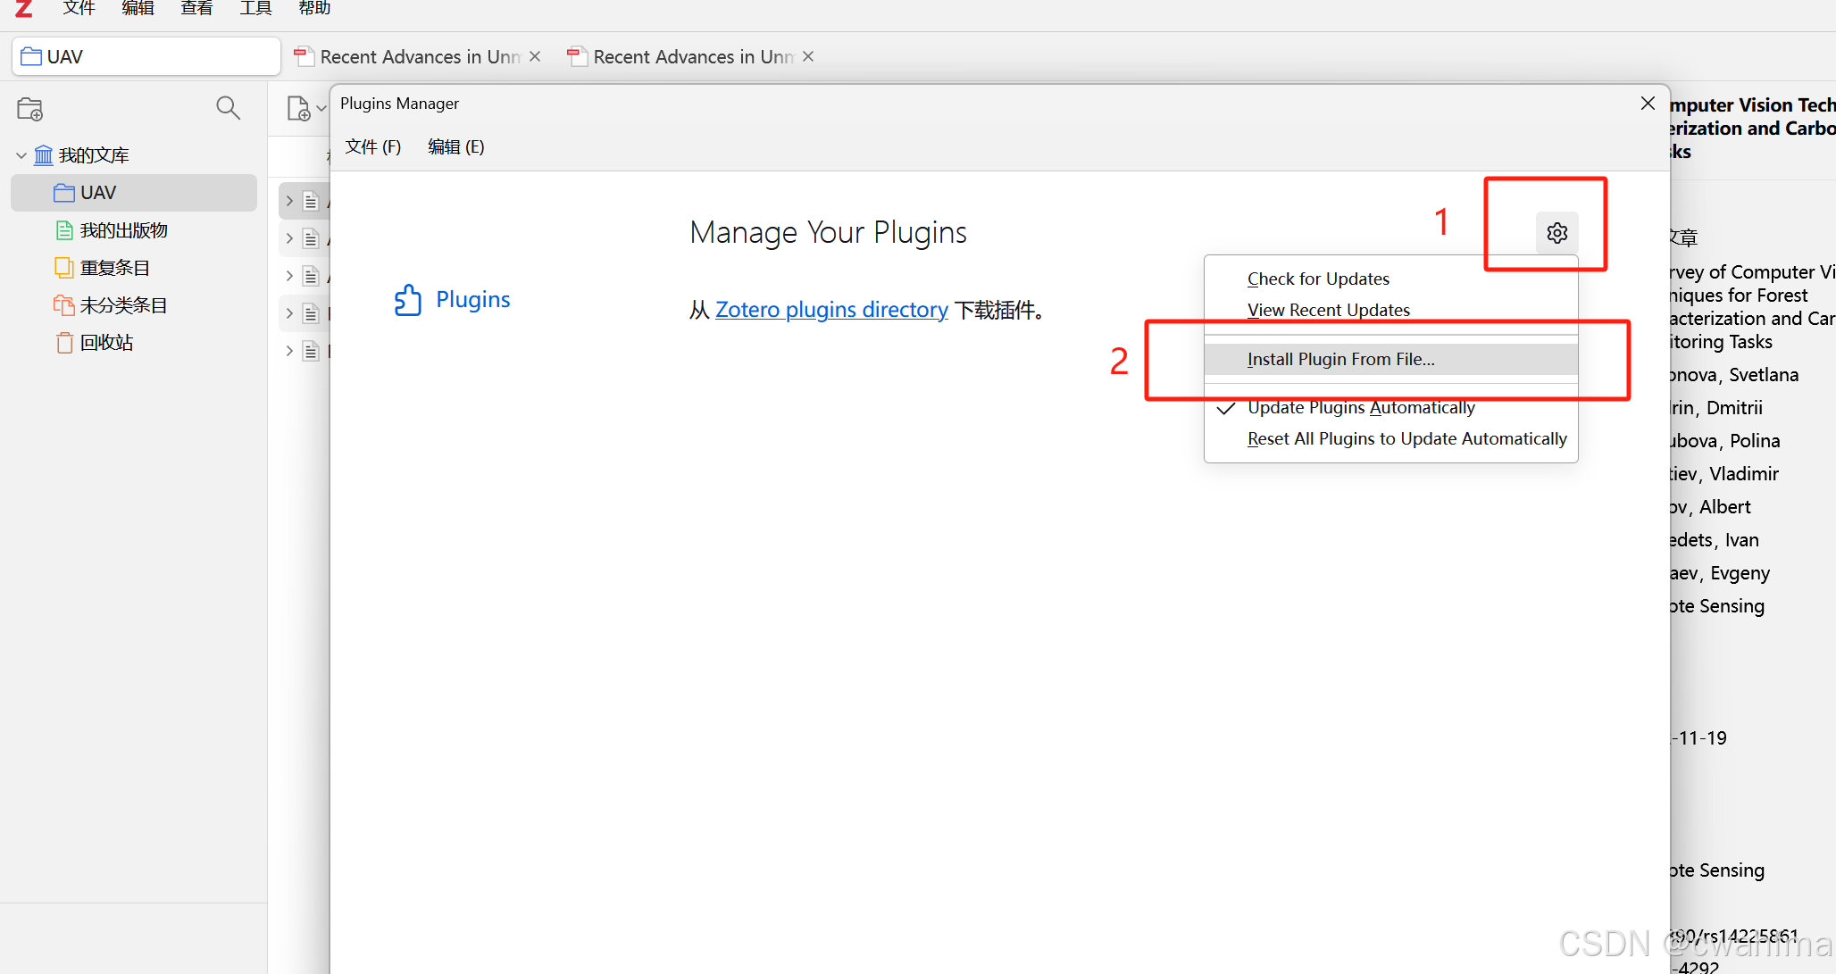The height and width of the screenshot is (974, 1836).
Task: Select 重复条目 duplicate items entry
Action: (x=114, y=268)
